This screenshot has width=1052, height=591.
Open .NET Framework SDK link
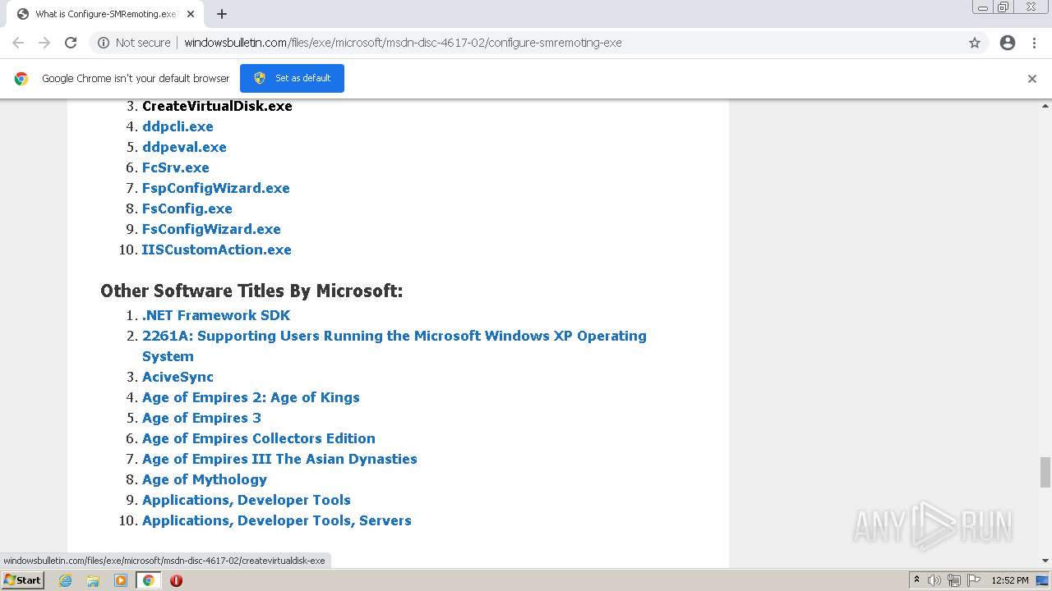click(x=216, y=315)
